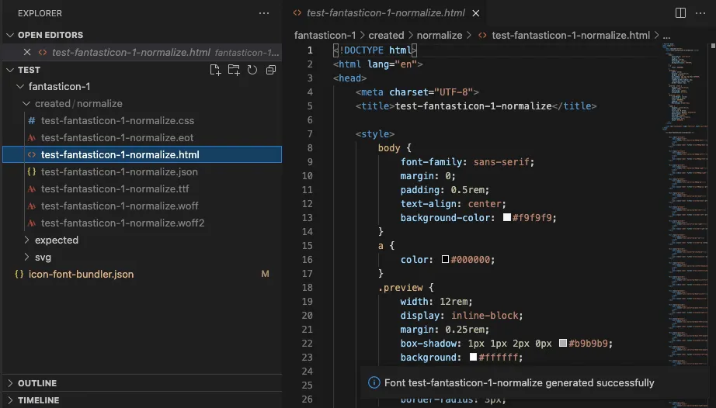This screenshot has width=716, height=408.
Task: Click fantasticon-1 breadcrumb segment
Action: coord(325,35)
